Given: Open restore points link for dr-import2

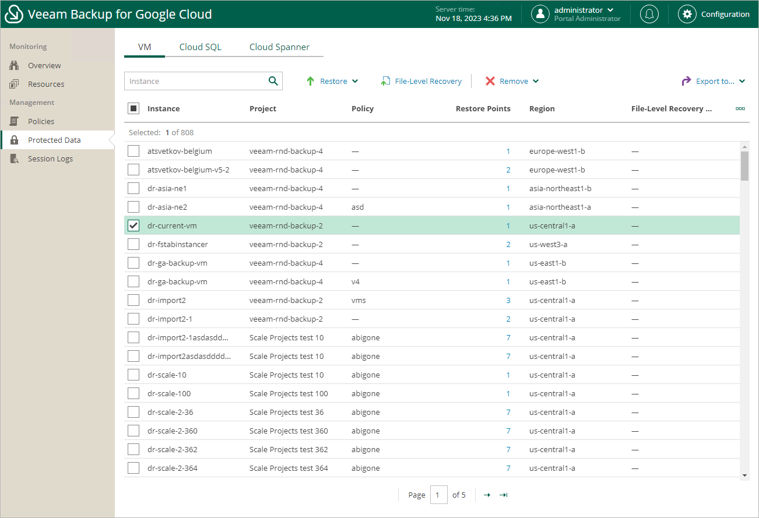Looking at the screenshot, I should click(508, 300).
